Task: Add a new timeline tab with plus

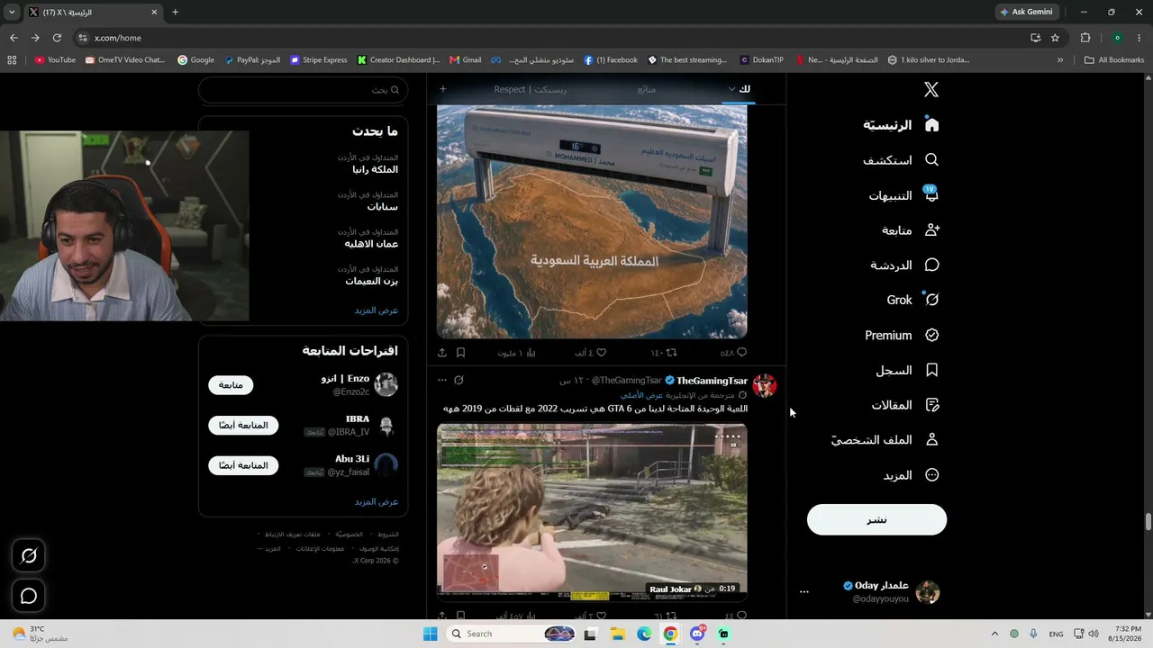Action: pyautogui.click(x=442, y=89)
